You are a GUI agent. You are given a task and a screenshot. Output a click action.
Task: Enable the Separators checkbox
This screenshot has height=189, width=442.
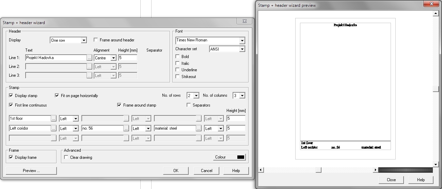click(189, 105)
